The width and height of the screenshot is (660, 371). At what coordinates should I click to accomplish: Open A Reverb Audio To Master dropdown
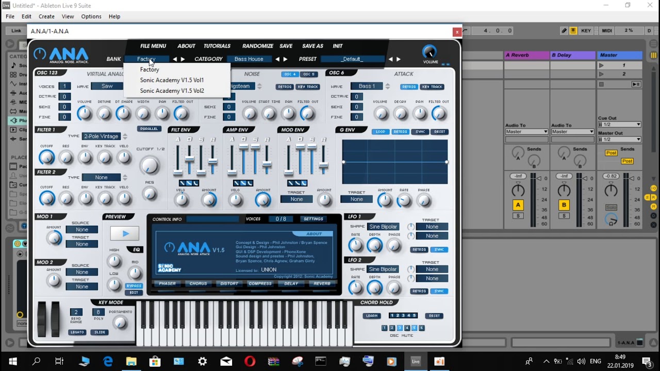coord(526,132)
